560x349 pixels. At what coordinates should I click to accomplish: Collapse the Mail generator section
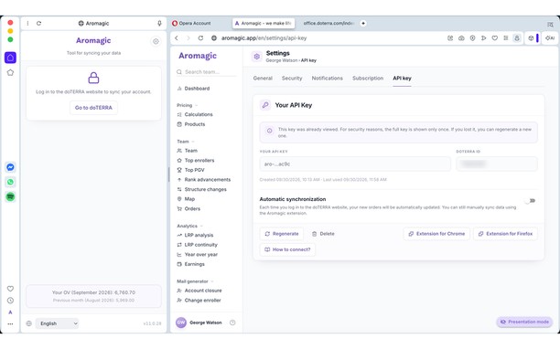(x=195, y=281)
